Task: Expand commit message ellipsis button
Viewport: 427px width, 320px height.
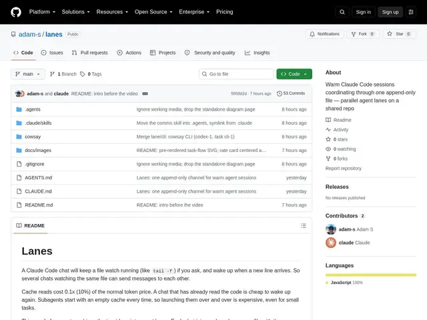Action: pyautogui.click(x=145, y=93)
